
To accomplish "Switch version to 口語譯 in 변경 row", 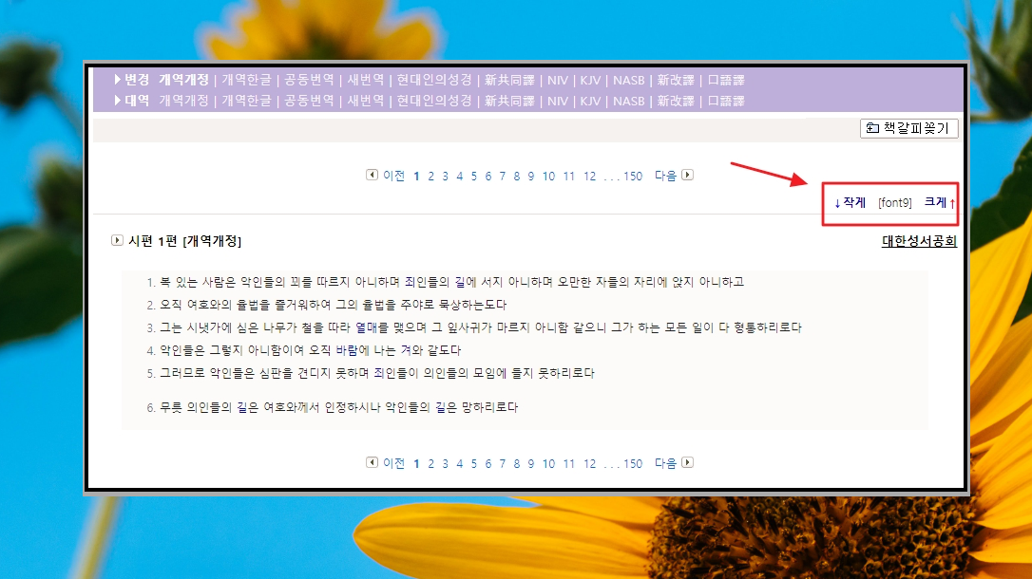I will (x=726, y=80).
